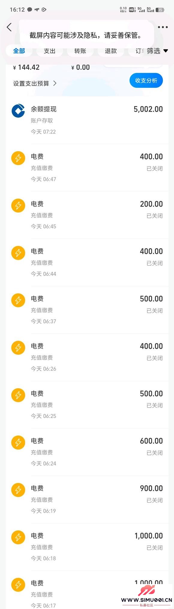Tap the back arrow icon
174x609 pixels.
click(x=9, y=27)
